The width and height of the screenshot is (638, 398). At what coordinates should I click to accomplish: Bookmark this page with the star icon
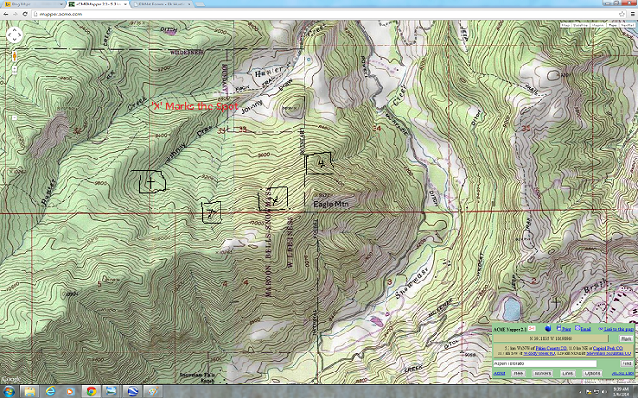tap(622, 14)
